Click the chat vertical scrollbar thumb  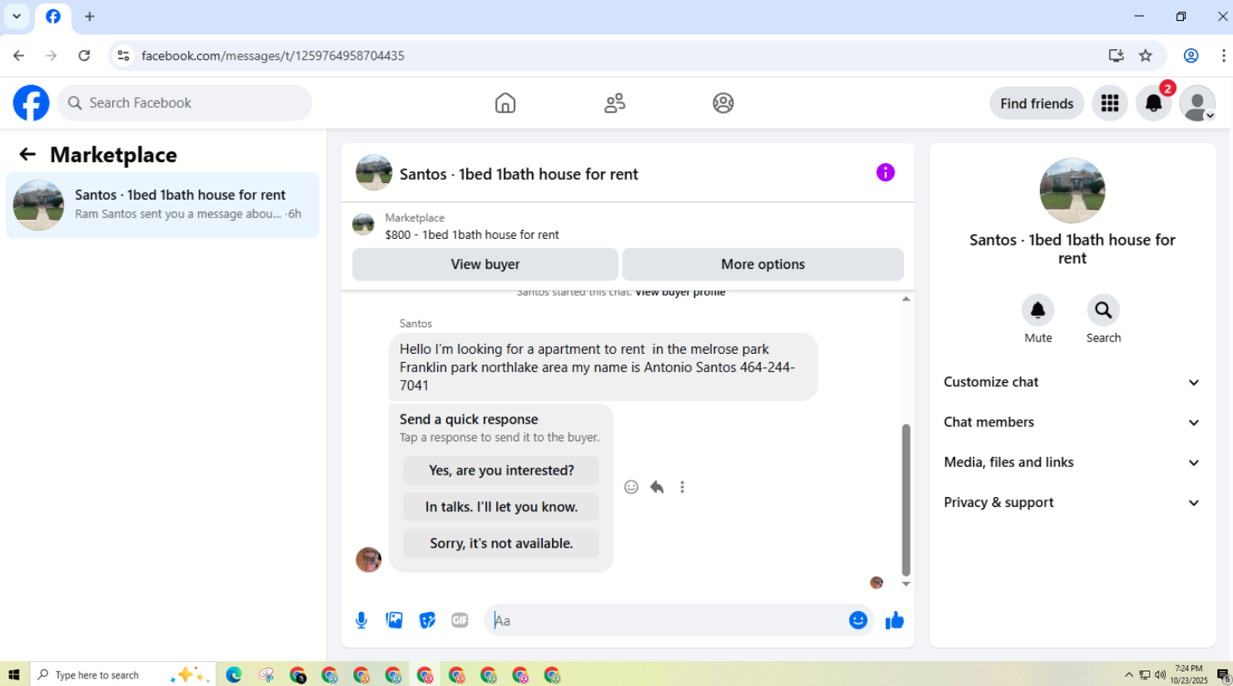[x=906, y=500]
